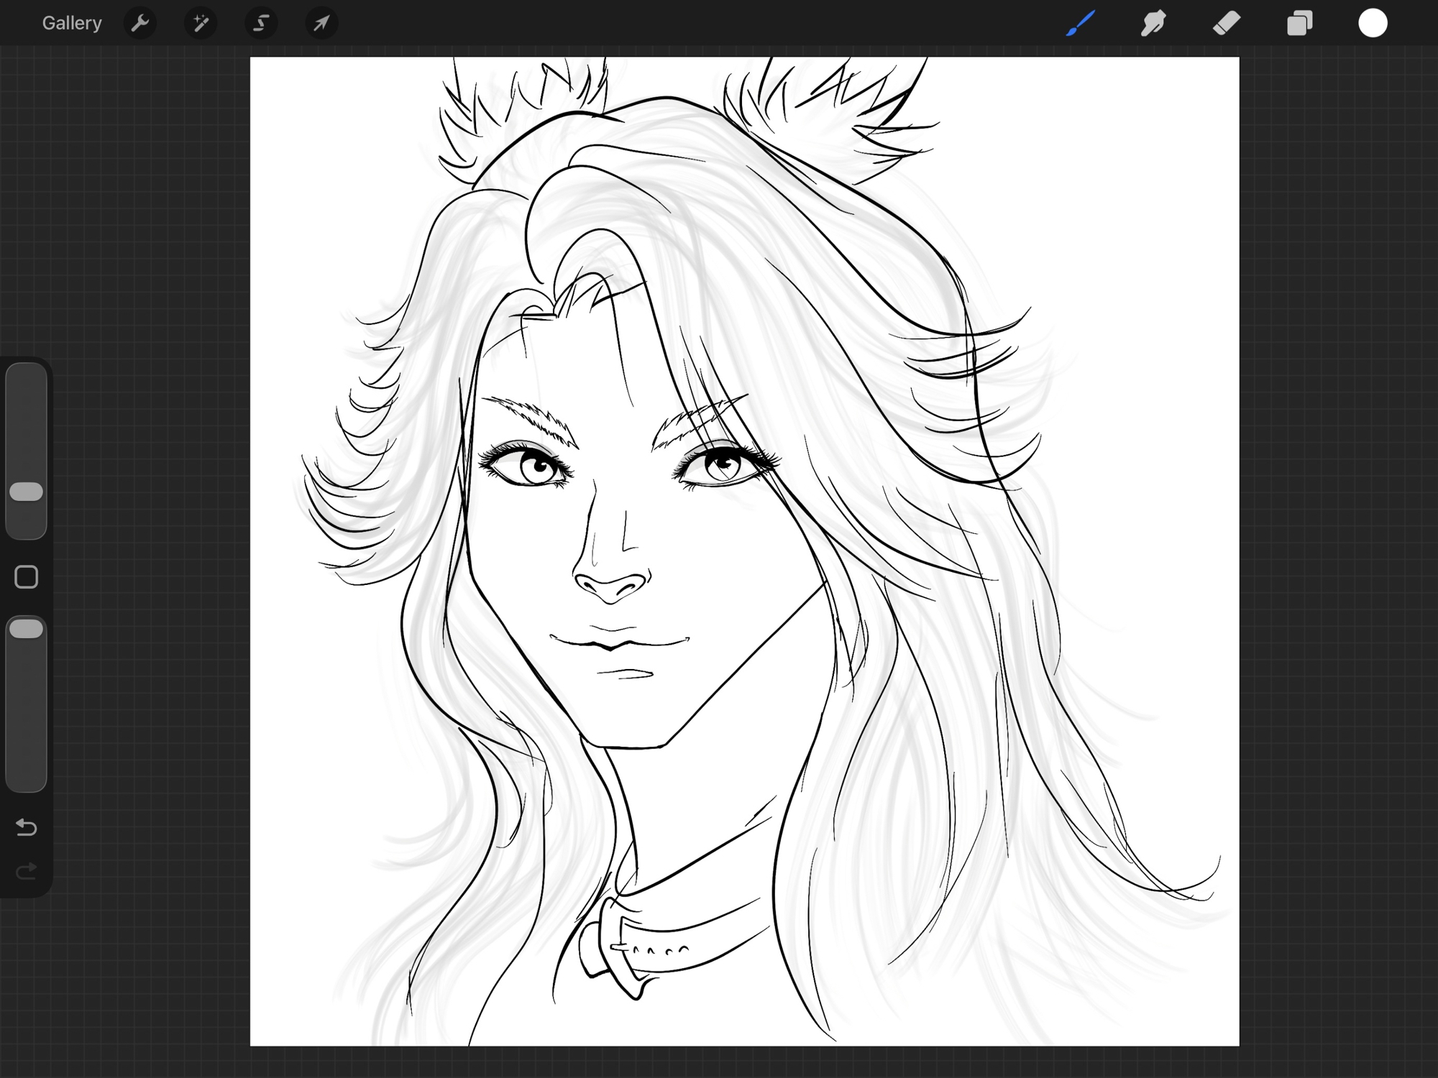The height and width of the screenshot is (1078, 1438).
Task: Select the Smudge tool
Action: pos(1153,23)
